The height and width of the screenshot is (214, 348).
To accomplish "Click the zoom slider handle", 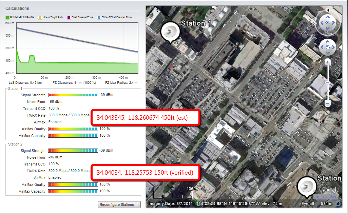I will tap(328, 83).
